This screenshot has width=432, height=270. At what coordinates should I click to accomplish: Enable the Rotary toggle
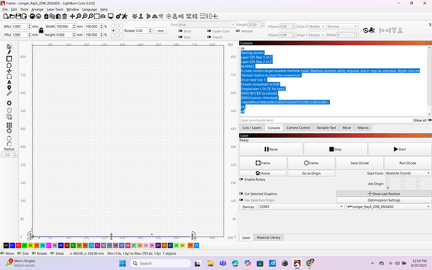point(241,179)
